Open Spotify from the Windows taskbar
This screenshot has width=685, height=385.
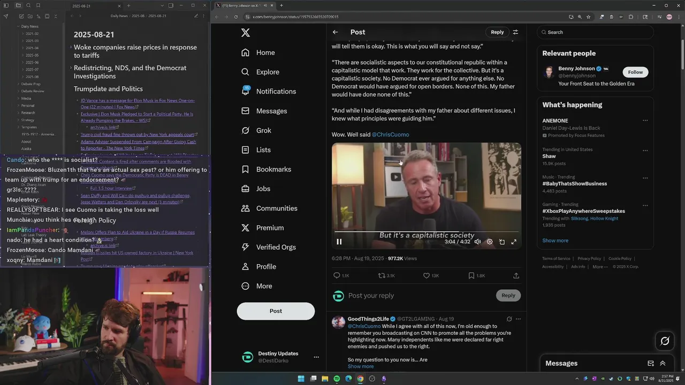pos(337,379)
